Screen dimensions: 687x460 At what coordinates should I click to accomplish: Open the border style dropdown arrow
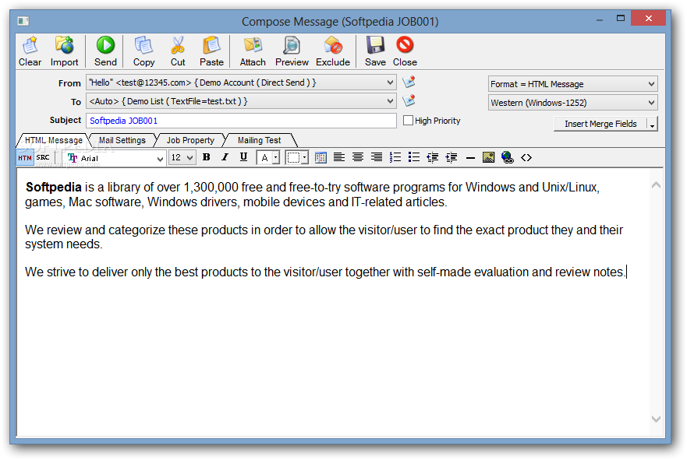coord(304,157)
